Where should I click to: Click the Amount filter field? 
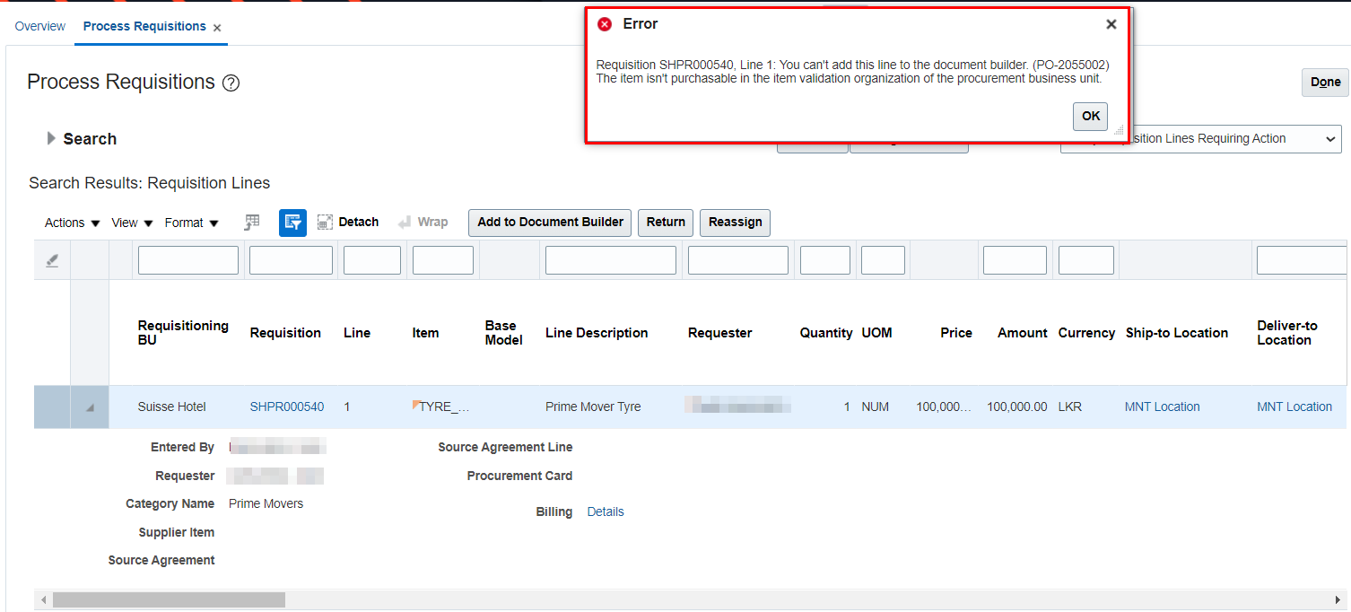[1015, 260]
